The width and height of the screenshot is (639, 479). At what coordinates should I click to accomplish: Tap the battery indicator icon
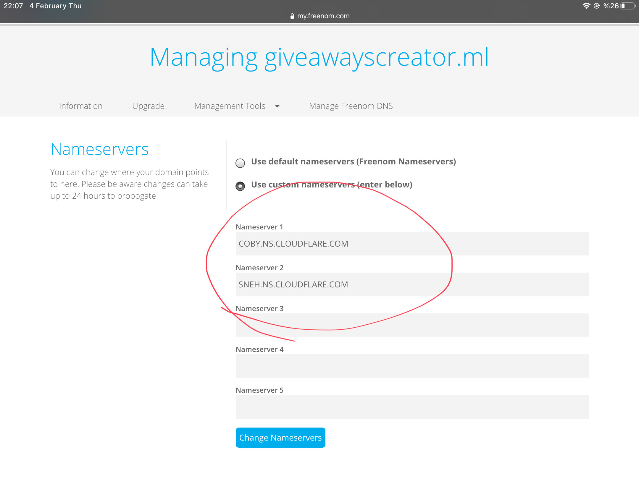pos(628,6)
